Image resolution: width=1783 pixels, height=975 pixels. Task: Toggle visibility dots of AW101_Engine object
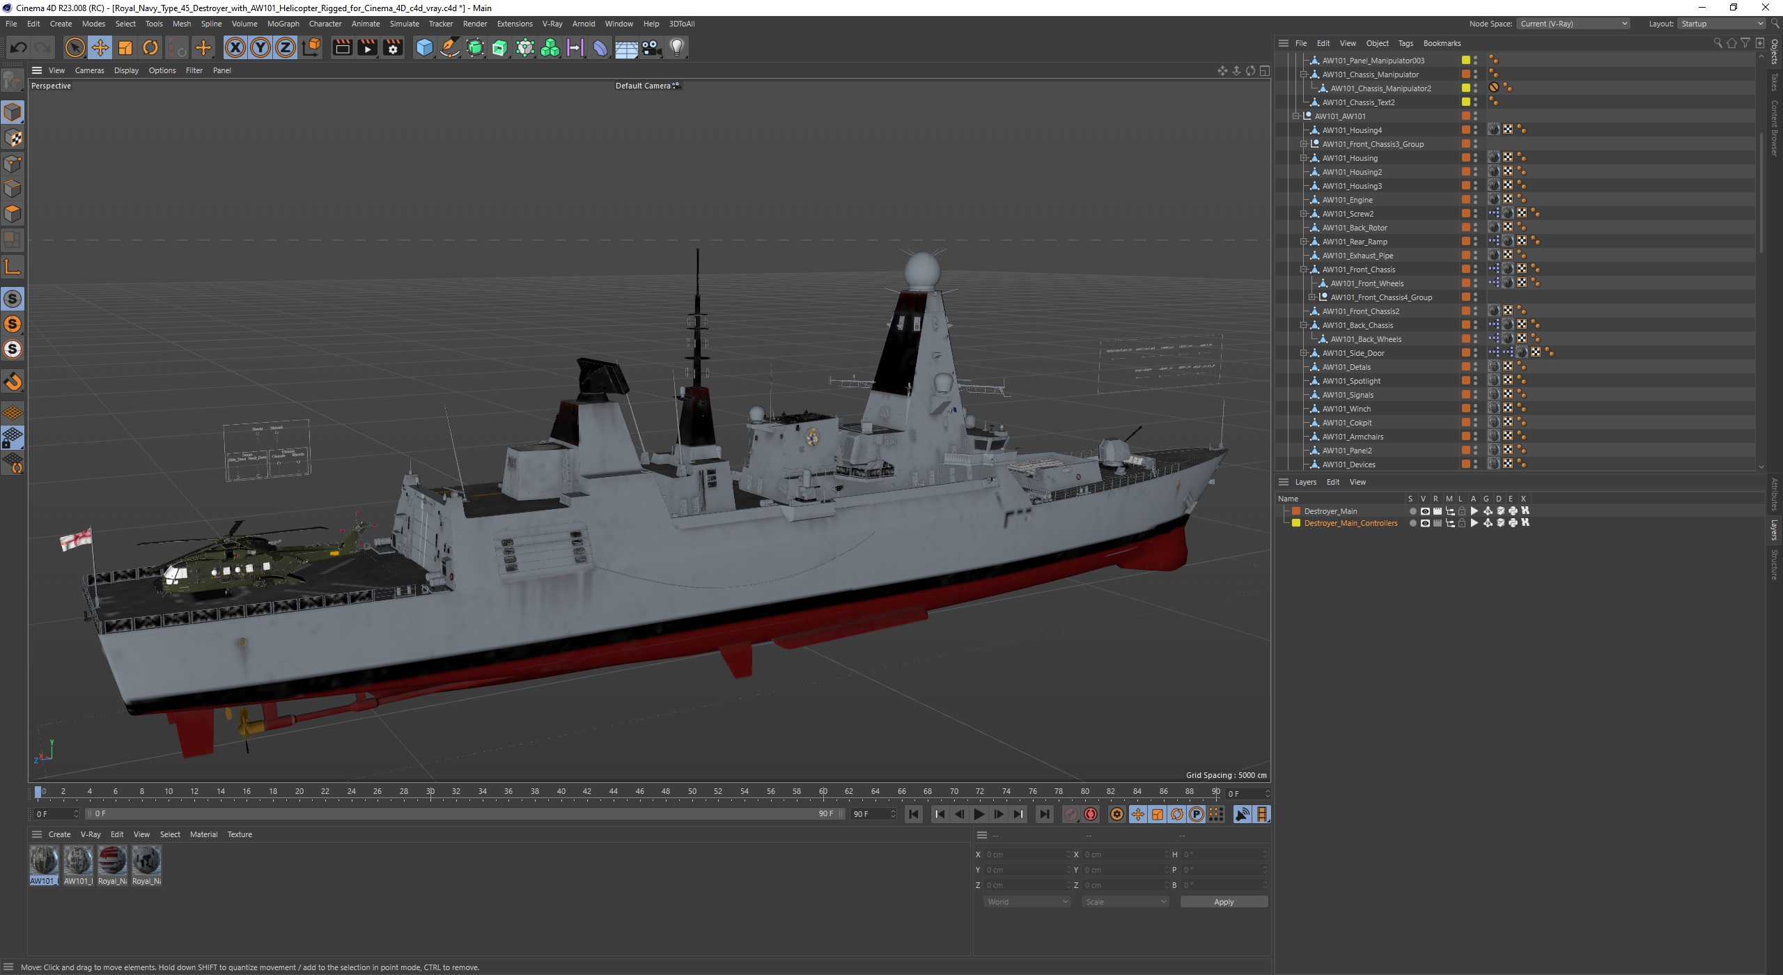pyautogui.click(x=1476, y=200)
